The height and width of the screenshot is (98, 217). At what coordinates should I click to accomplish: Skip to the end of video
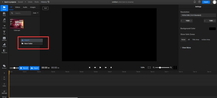click(x=111, y=67)
